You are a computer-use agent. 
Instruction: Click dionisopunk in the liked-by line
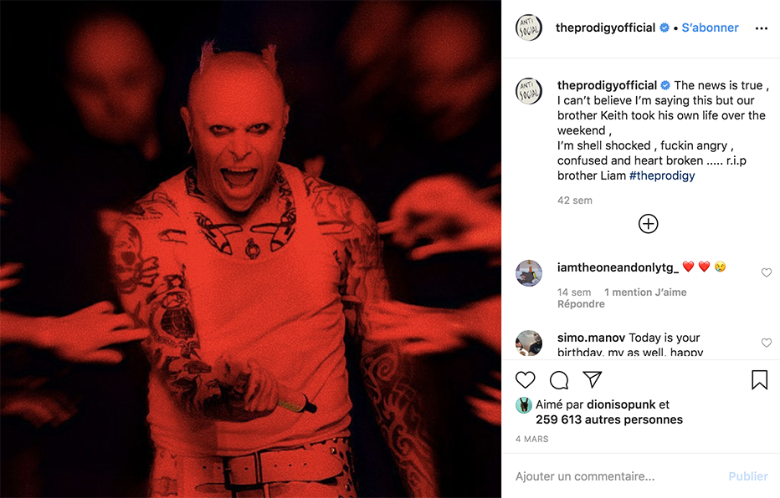click(621, 404)
